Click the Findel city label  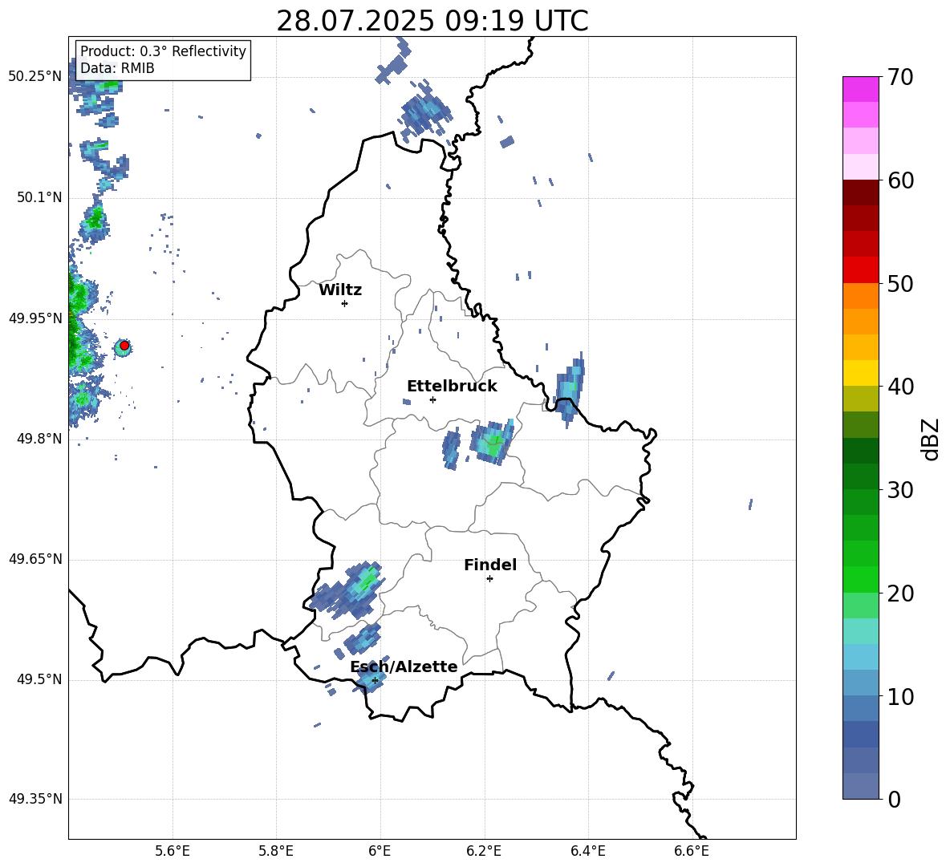pos(490,565)
